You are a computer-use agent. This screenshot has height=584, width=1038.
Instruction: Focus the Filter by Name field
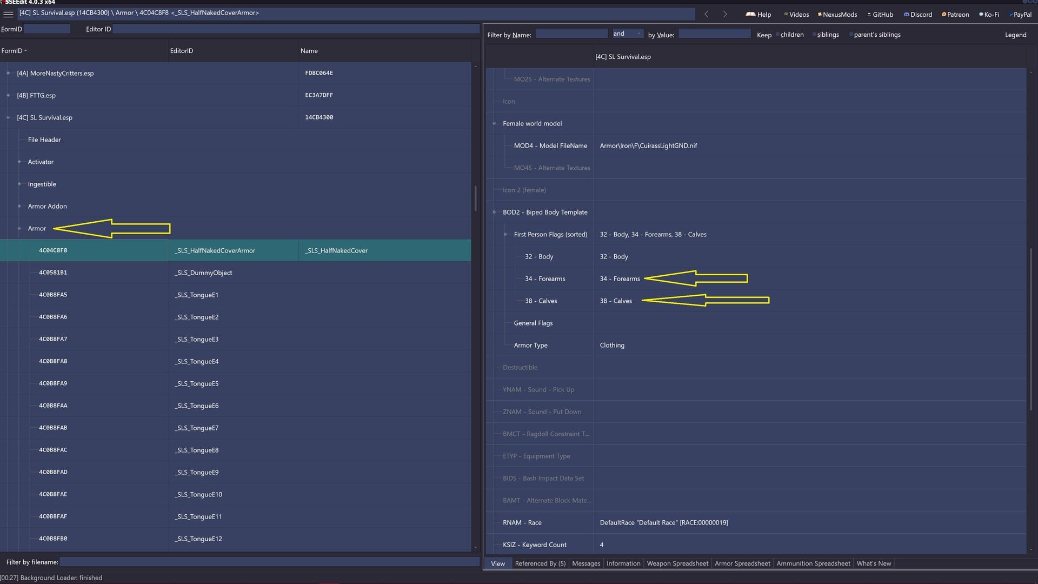[x=571, y=34]
